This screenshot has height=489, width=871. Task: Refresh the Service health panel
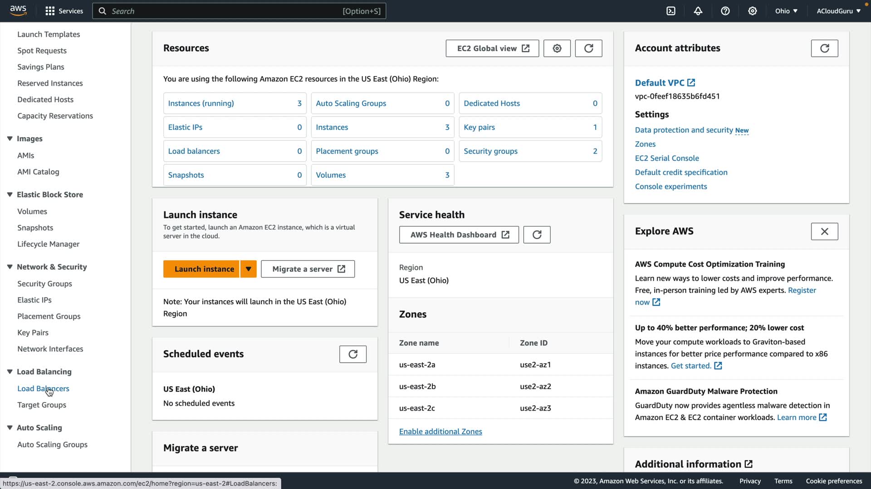pyautogui.click(x=537, y=235)
